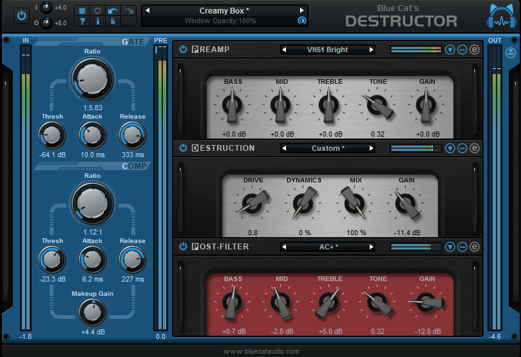Click the Post-Filter BASS knob
Screen dimensions: 521x357
tap(232, 303)
